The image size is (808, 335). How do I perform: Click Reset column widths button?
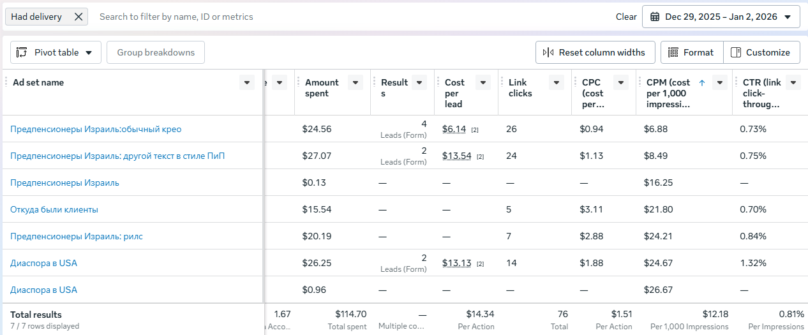pyautogui.click(x=595, y=52)
